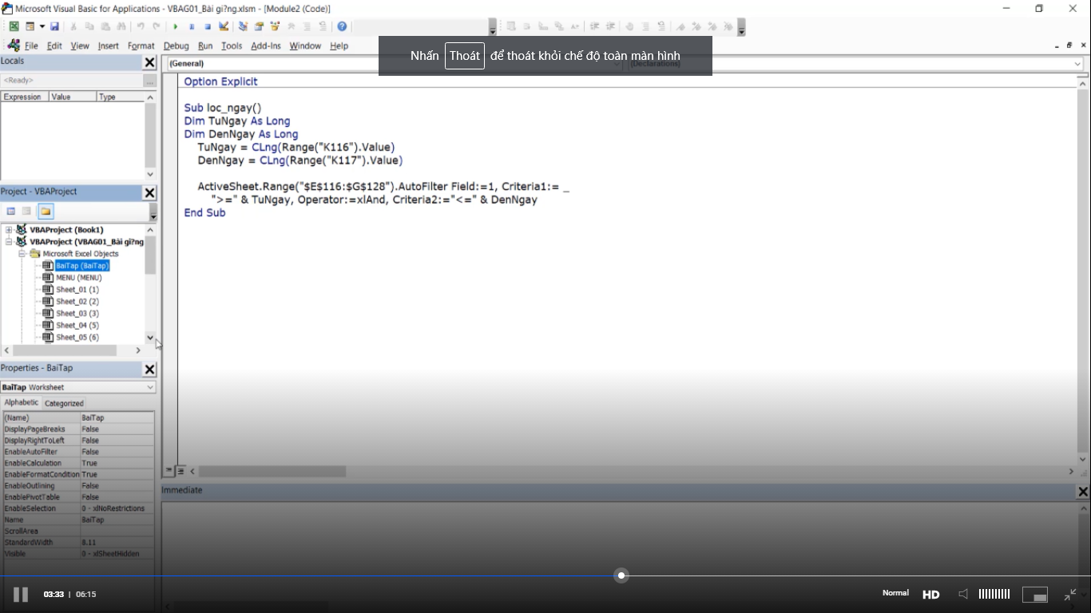
Task: Toggle Design Mode icon
Action: coord(224,26)
